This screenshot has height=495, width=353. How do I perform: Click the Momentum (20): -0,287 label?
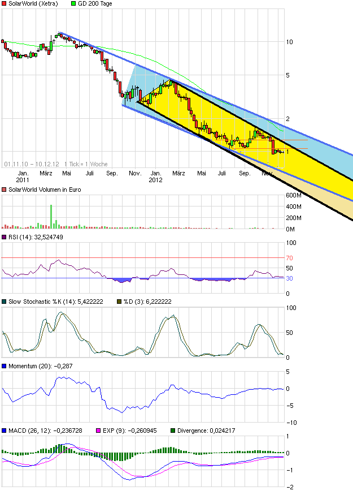coord(40,366)
